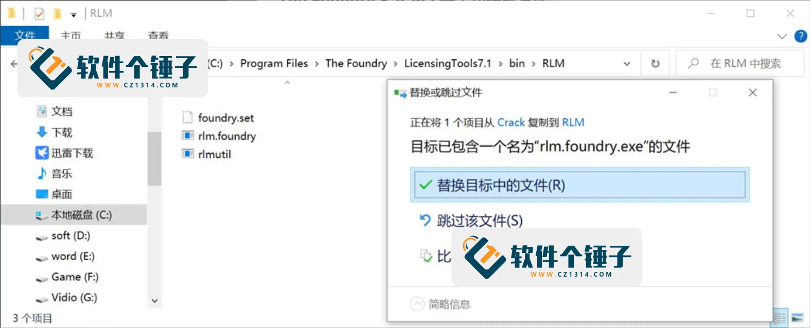Click the blue 下载 download arrow icon

[42, 132]
